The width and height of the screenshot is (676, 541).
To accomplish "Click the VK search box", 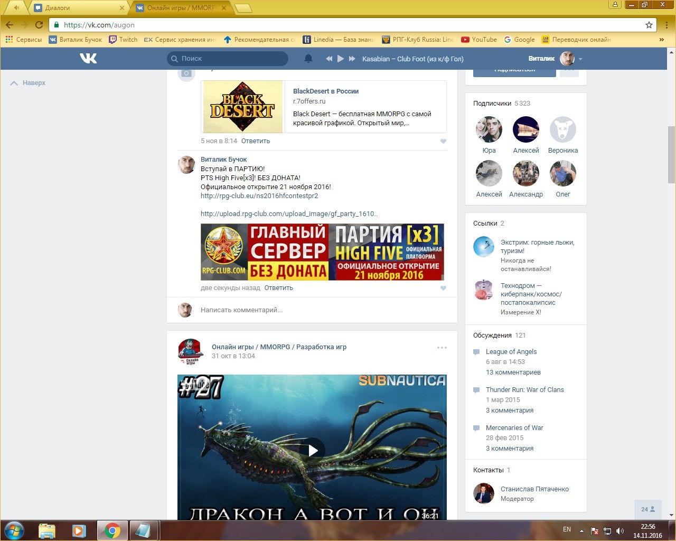I will pos(228,59).
